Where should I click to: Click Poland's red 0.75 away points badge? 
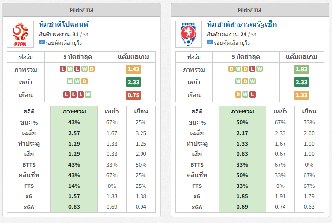pyautogui.click(x=134, y=95)
